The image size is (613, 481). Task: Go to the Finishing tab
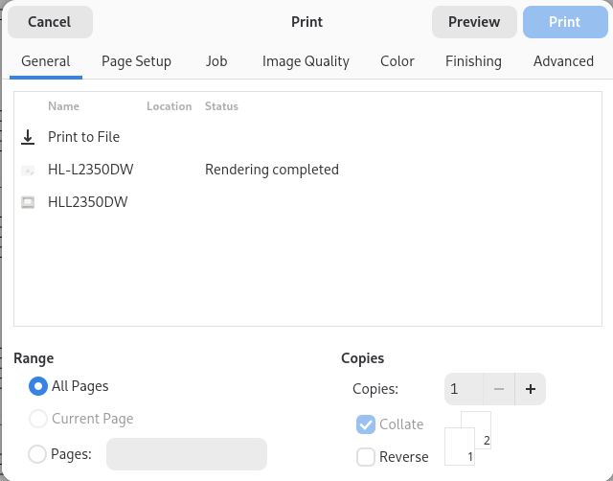473,61
